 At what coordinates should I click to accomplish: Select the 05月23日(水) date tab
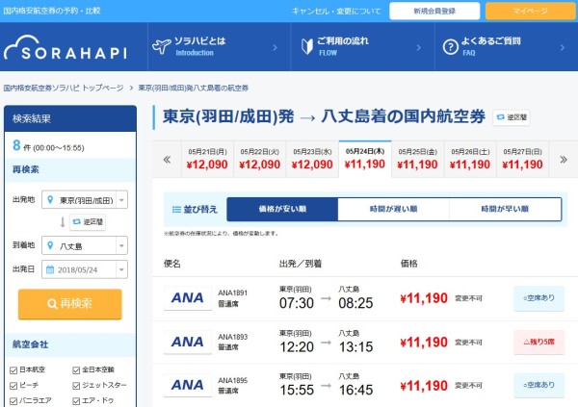(x=312, y=159)
